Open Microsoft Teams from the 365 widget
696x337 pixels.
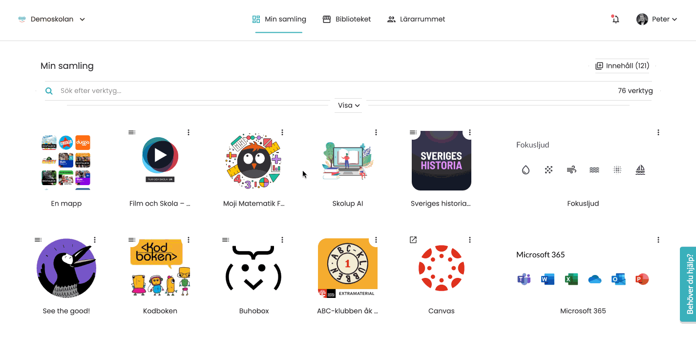tap(524, 279)
